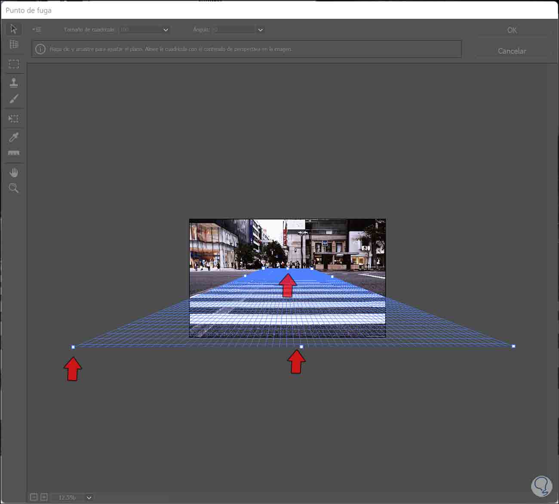
Task: Click the "Ángulo" label
Action: click(201, 30)
